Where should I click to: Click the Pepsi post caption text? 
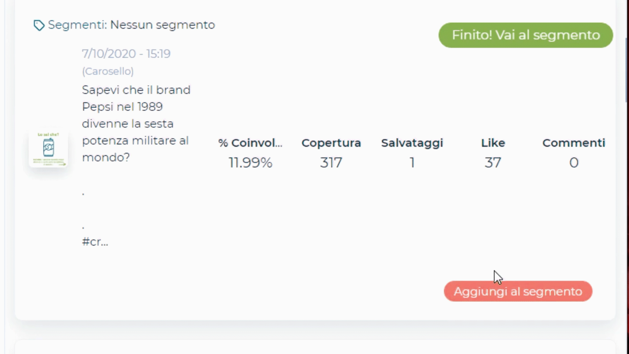click(136, 124)
